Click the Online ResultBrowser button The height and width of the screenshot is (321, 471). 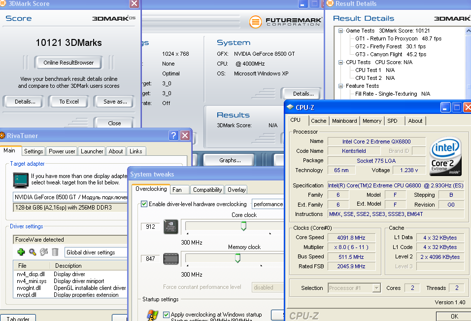coord(68,63)
